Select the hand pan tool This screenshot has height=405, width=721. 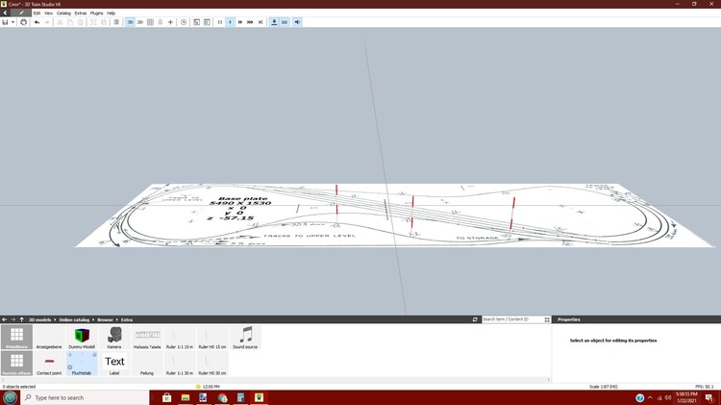click(24, 21)
